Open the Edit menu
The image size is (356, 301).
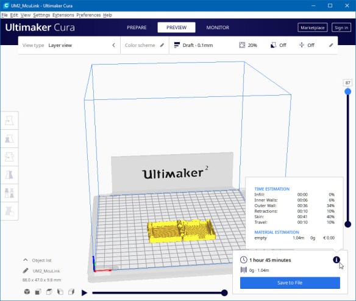tap(14, 15)
